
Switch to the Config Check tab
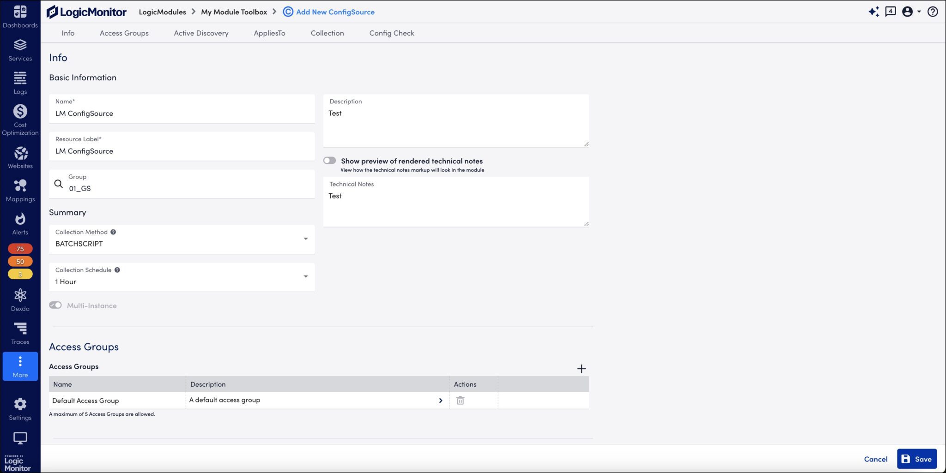(x=392, y=33)
